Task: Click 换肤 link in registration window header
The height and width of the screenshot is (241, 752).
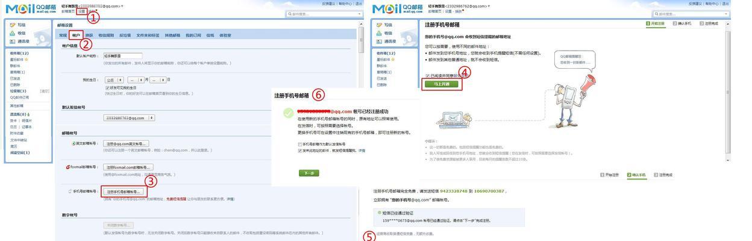Action: [459, 11]
